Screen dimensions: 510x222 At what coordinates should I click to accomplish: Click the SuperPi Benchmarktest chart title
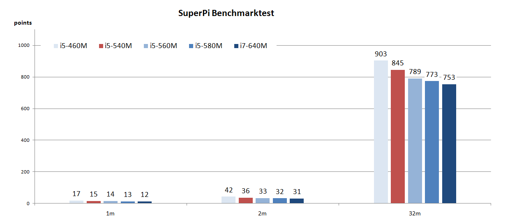coord(226,13)
